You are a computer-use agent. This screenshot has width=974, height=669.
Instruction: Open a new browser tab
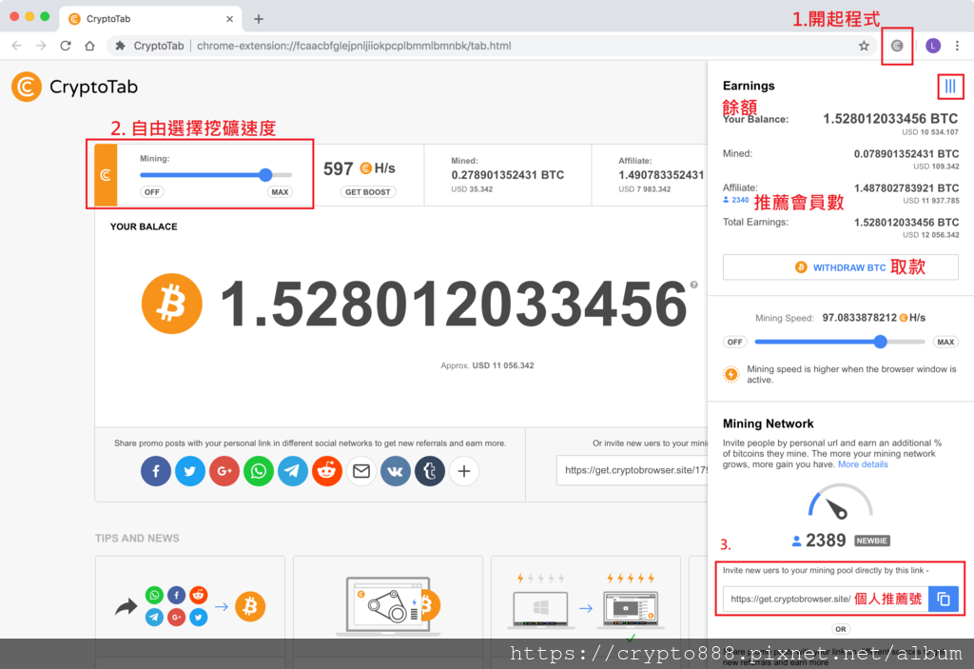(x=259, y=19)
